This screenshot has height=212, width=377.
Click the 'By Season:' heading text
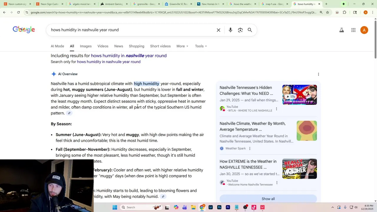point(61,124)
